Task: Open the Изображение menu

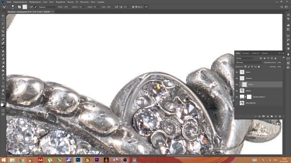Action: [x=35, y=2]
